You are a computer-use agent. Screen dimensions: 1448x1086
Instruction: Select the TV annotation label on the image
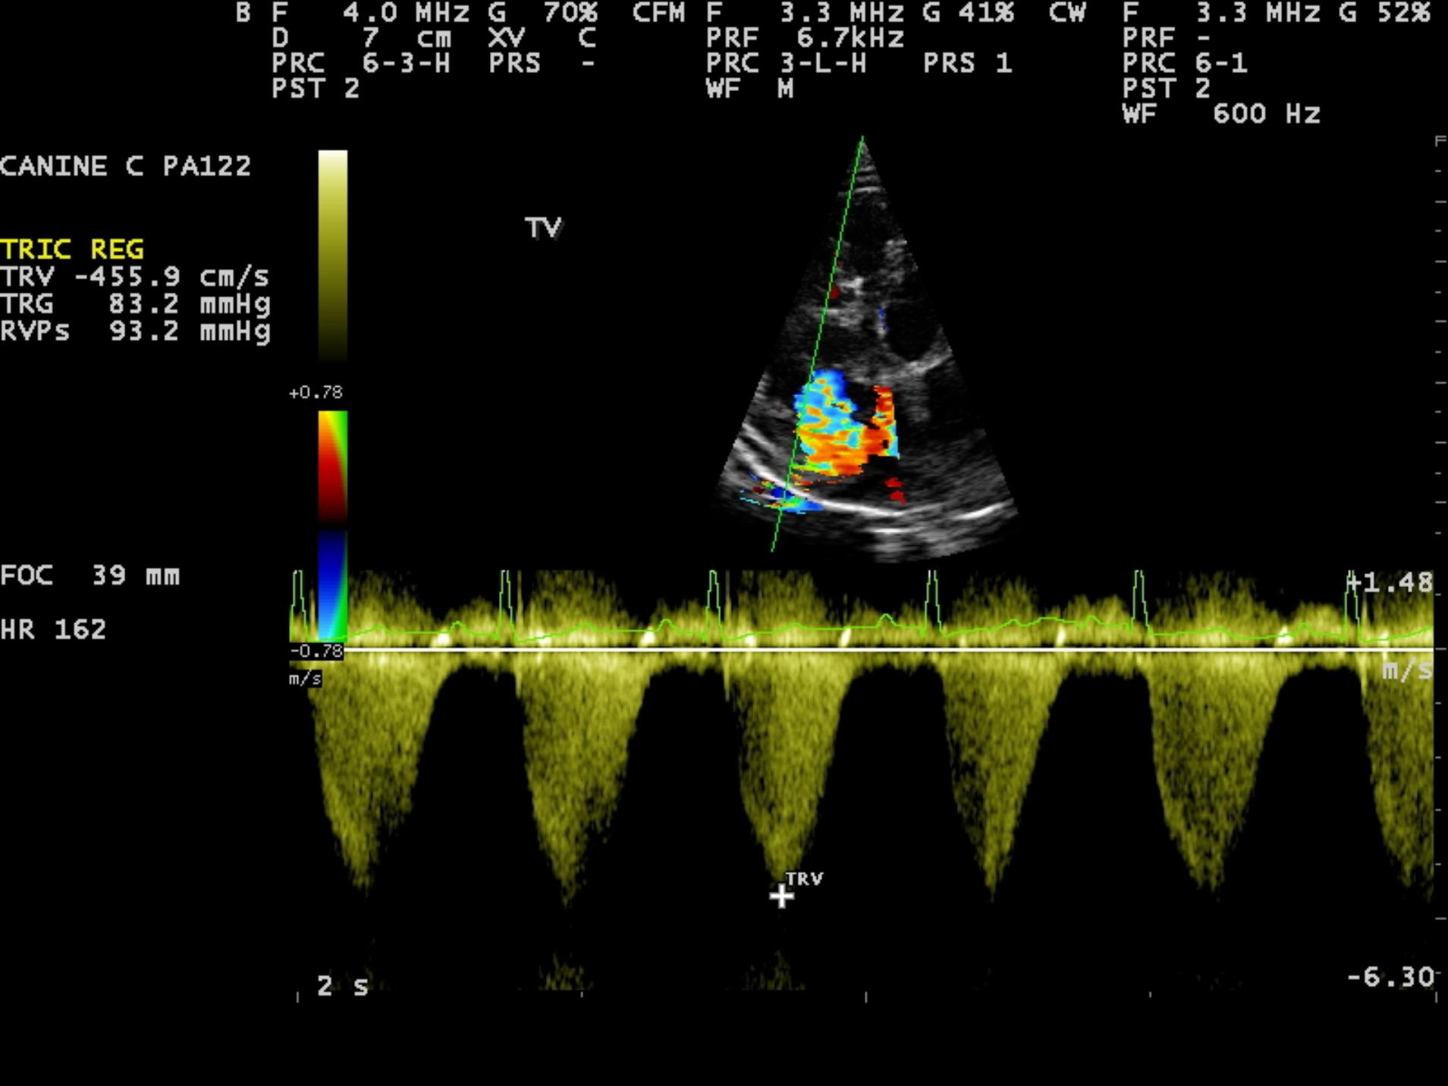543,228
